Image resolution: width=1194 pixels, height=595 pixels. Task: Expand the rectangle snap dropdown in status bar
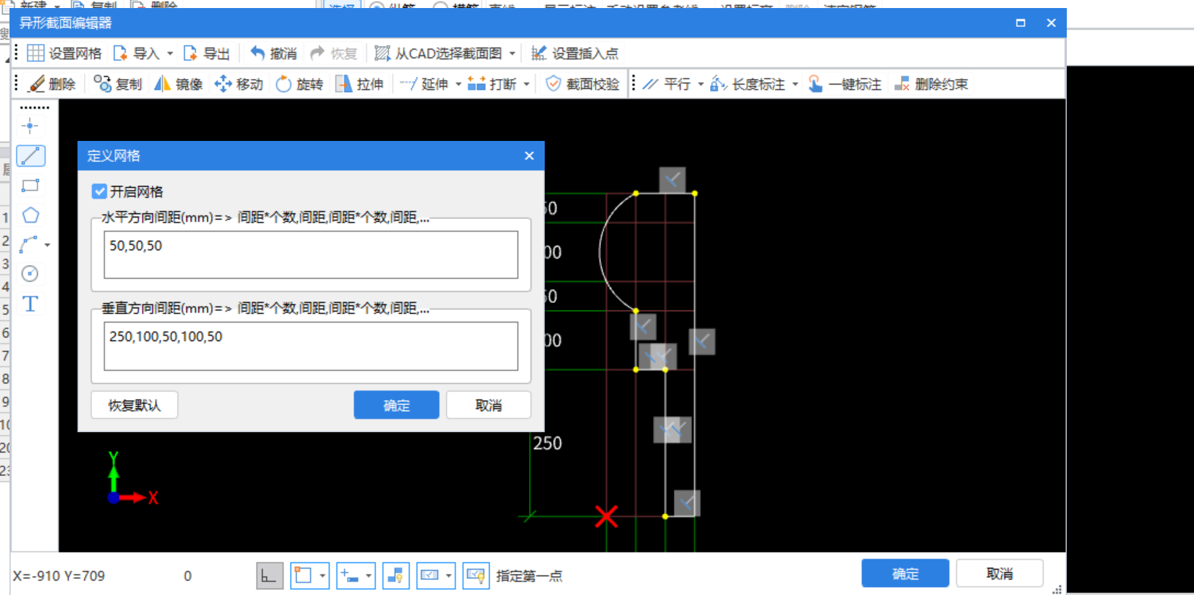(x=322, y=576)
